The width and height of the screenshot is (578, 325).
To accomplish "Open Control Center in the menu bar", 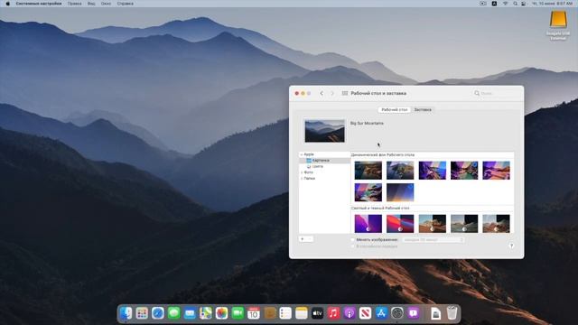I will (x=524, y=4).
